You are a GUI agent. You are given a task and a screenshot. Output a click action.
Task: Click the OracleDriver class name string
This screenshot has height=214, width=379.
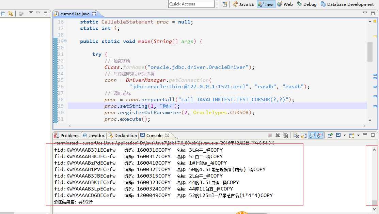coord(198,67)
